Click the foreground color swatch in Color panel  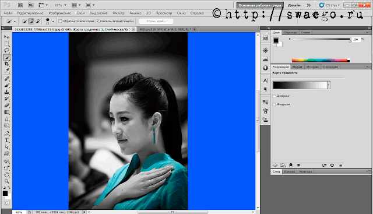[276, 40]
